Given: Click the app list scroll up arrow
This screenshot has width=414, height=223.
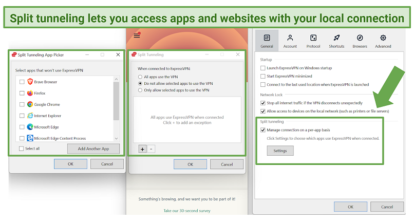Looking at the screenshot, I should [x=116, y=79].
